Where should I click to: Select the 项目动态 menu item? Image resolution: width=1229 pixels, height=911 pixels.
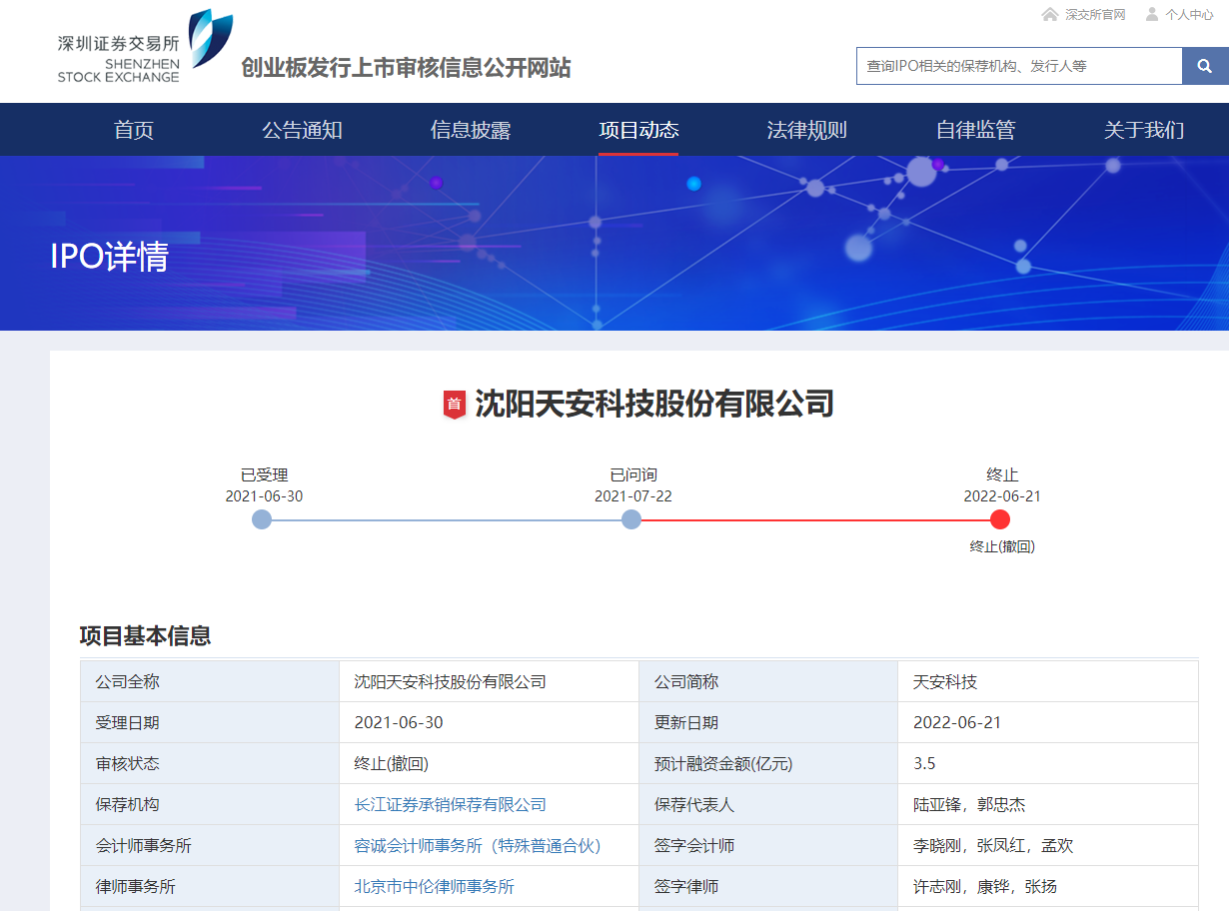[x=638, y=130]
